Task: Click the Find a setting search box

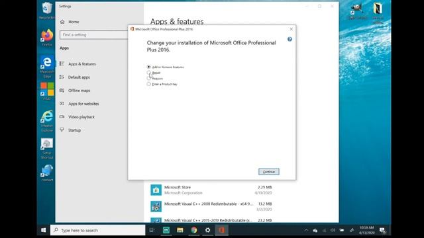Action: [x=93, y=34]
